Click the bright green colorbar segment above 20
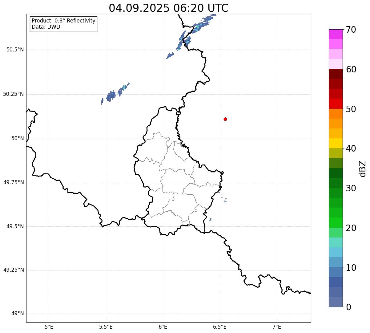The image size is (370, 333). [x=336, y=222]
